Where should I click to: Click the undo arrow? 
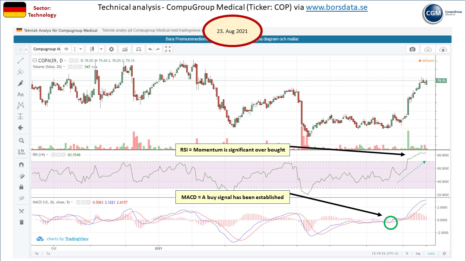[150, 49]
